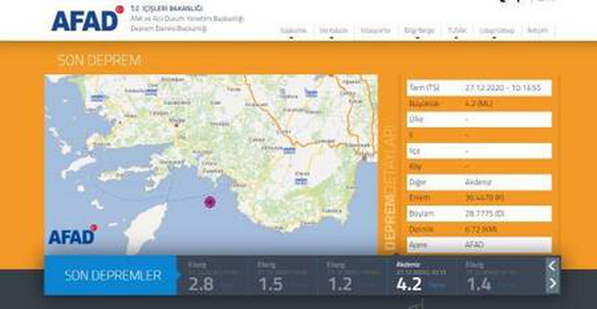
Task: Click the latitude value 36.4470
Action: (485, 198)
